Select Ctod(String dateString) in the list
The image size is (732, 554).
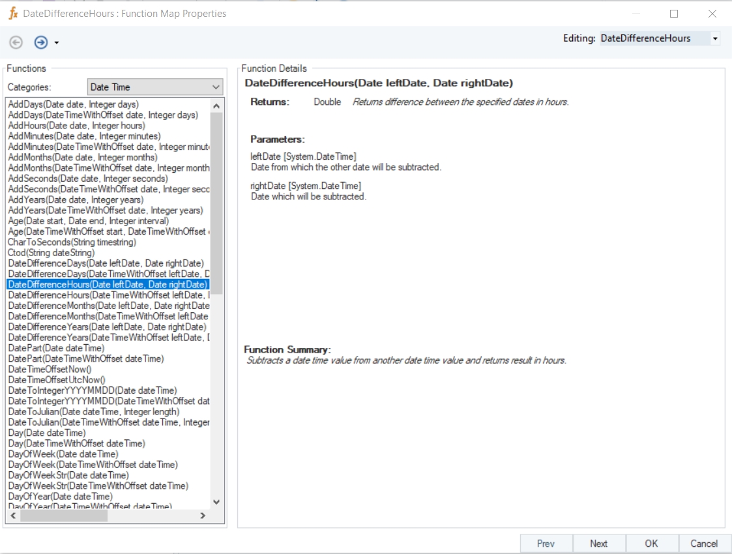[51, 253]
